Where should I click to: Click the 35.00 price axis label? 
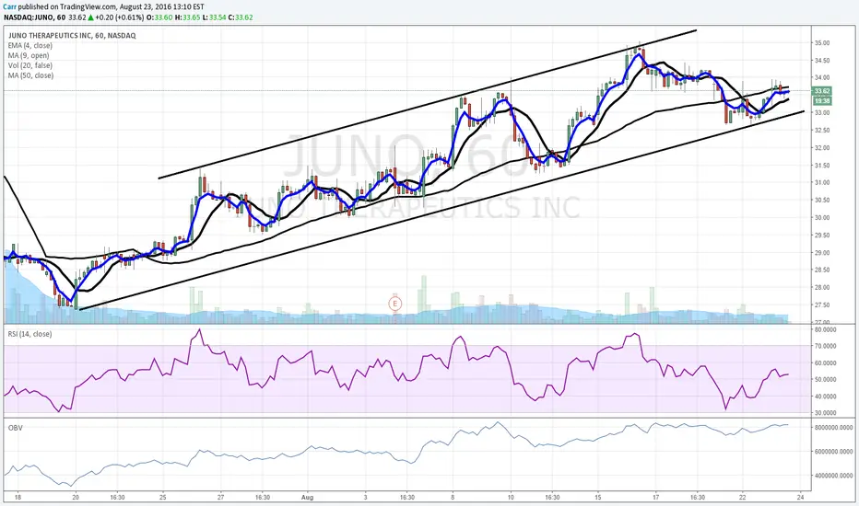point(822,42)
